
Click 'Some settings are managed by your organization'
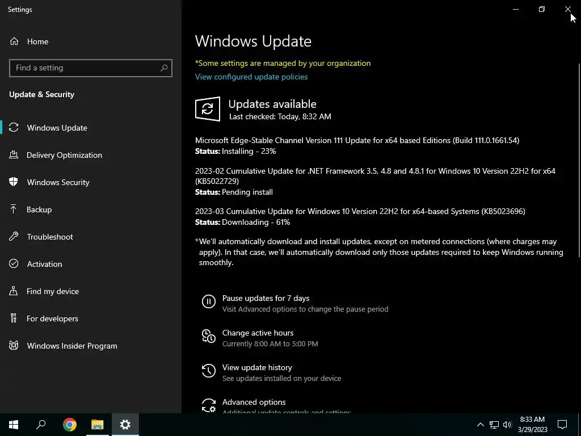pyautogui.click(x=283, y=63)
